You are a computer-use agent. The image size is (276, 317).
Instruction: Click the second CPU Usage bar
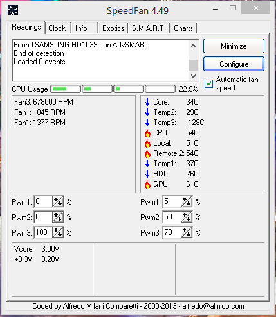[97, 89]
